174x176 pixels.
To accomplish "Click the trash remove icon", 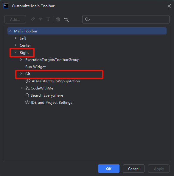I will point(58,19).
